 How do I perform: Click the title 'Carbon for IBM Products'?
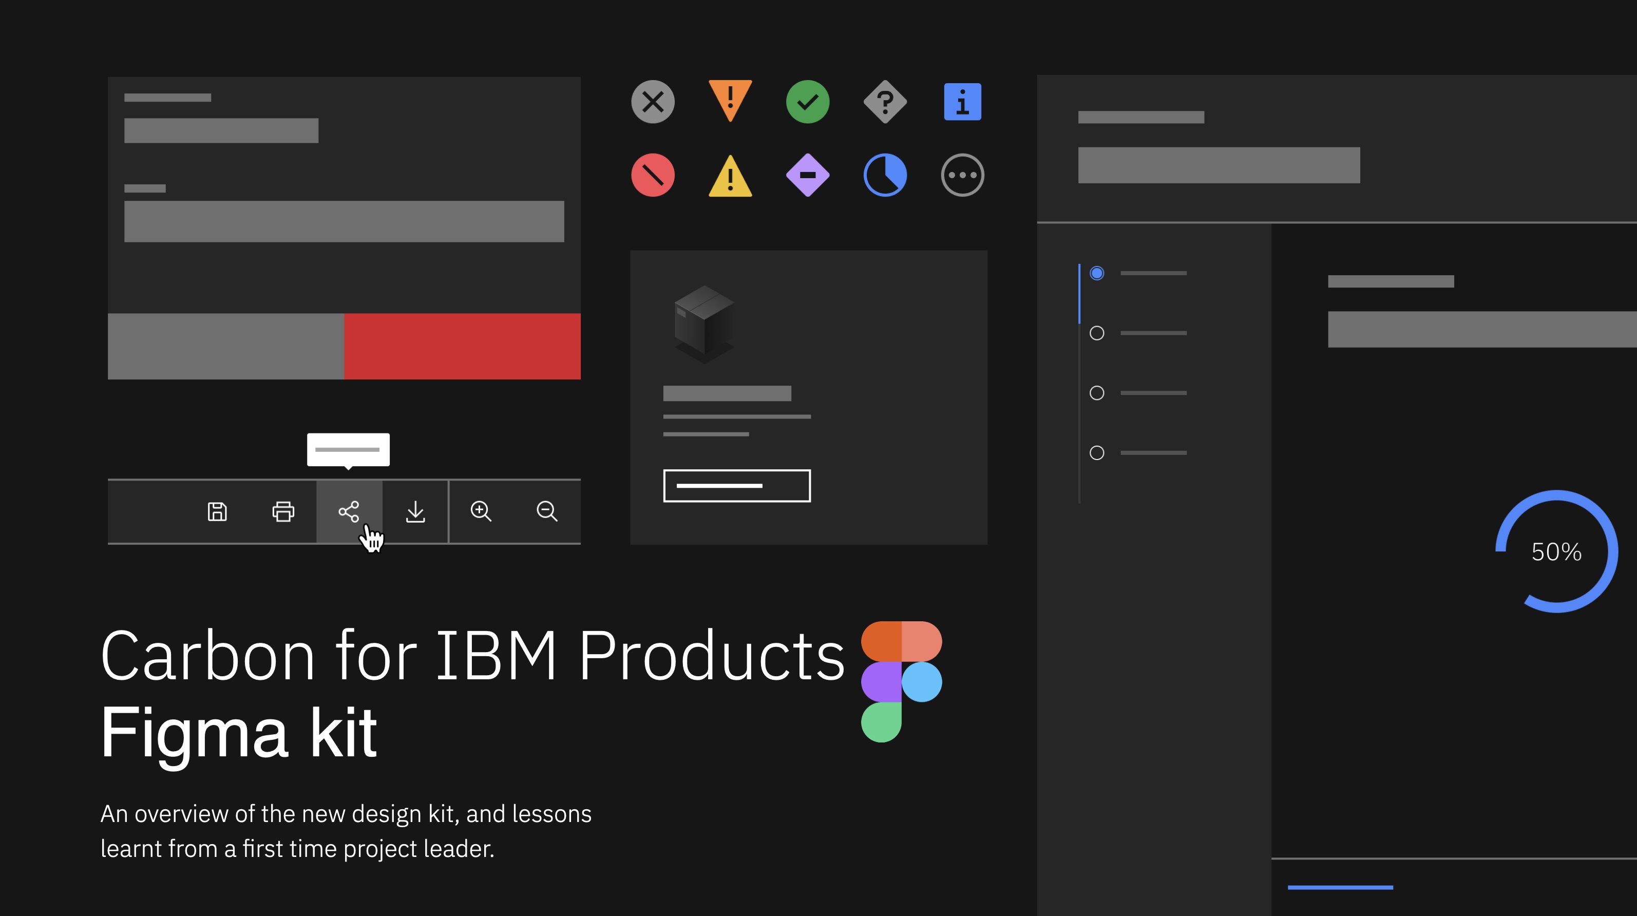point(473,656)
